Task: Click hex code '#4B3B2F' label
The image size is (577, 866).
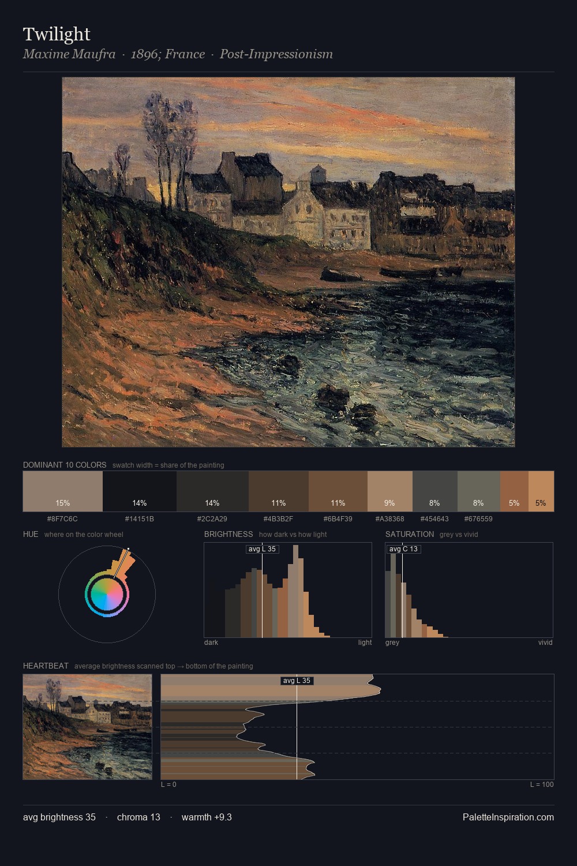Action: pyautogui.click(x=279, y=519)
